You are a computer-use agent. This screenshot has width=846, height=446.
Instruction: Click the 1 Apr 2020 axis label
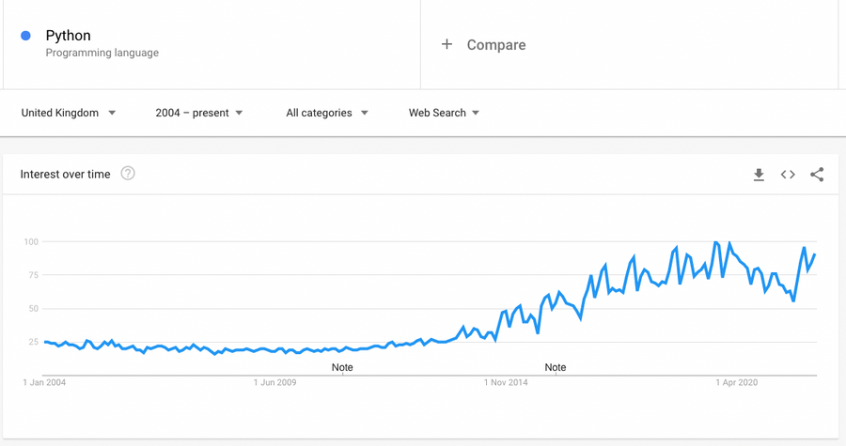coord(736,382)
